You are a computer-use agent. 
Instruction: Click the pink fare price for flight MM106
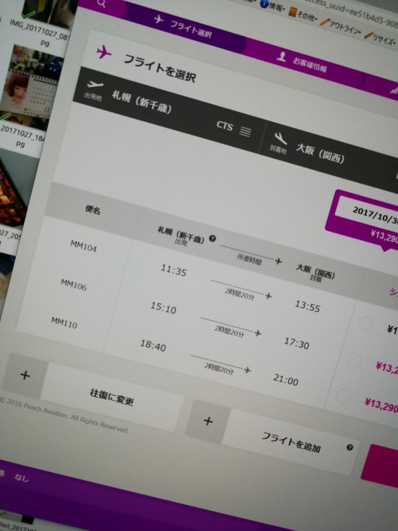[x=387, y=368]
